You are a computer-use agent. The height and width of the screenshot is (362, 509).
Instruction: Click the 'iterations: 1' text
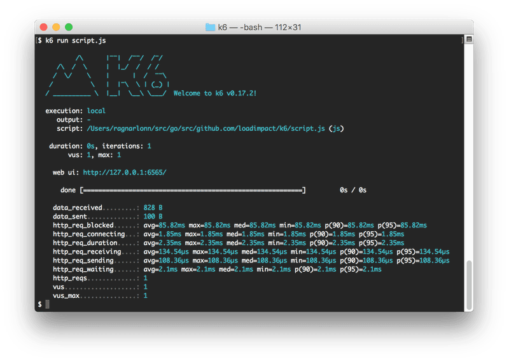coord(127,146)
